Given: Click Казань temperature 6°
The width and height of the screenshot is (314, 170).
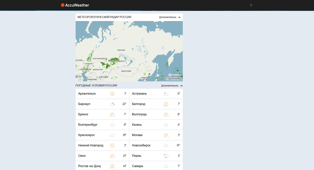Looking at the screenshot, I should (x=179, y=125).
